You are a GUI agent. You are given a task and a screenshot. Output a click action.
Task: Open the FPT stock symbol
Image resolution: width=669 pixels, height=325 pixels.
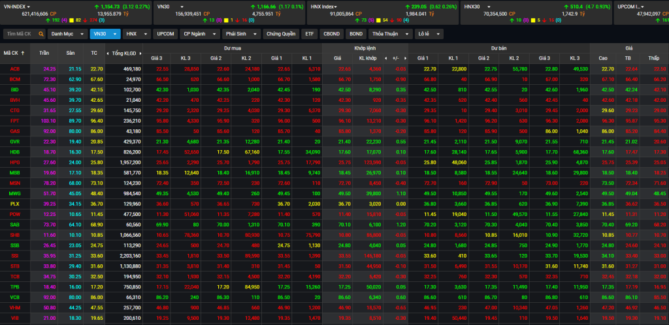coord(14,121)
